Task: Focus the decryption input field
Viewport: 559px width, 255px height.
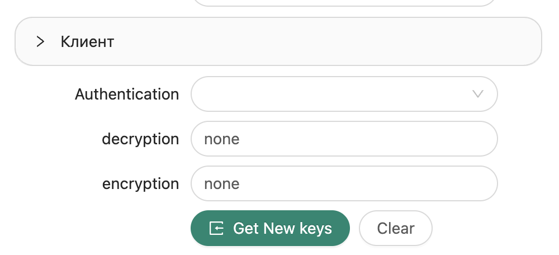Action: point(344,139)
